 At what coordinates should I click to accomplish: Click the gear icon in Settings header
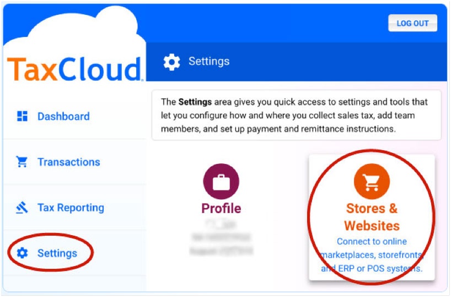pyautogui.click(x=171, y=62)
